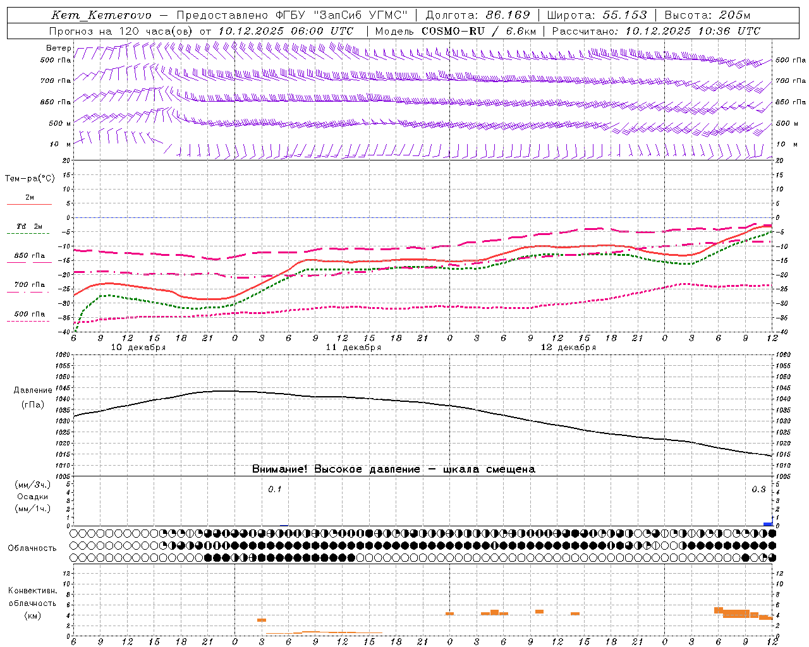Click the 0.3 precipitation amount value

tap(758, 490)
